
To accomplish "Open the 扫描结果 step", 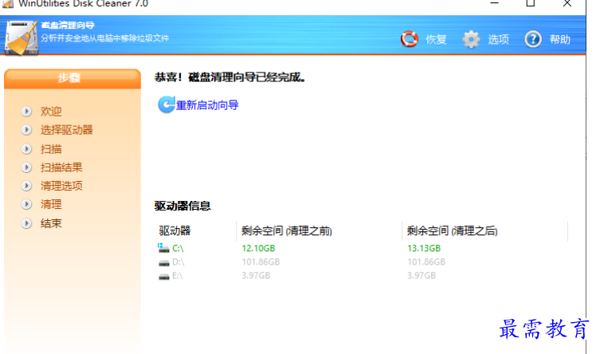I will tap(61, 167).
